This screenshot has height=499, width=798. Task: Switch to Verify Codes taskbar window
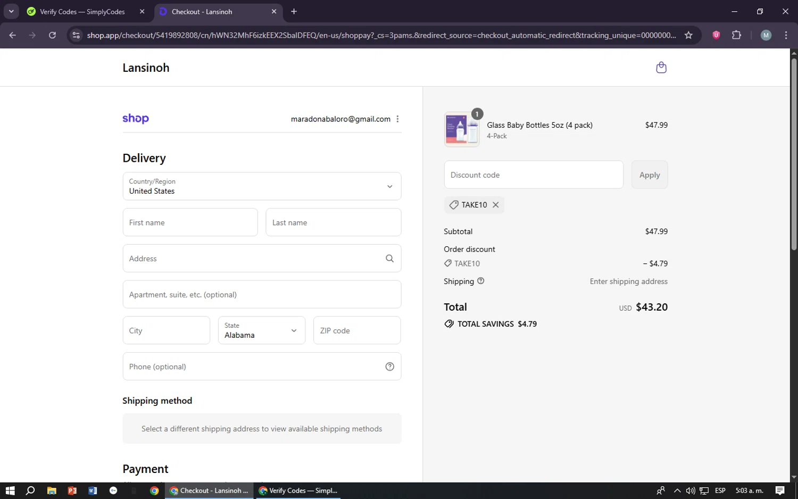coord(298,490)
